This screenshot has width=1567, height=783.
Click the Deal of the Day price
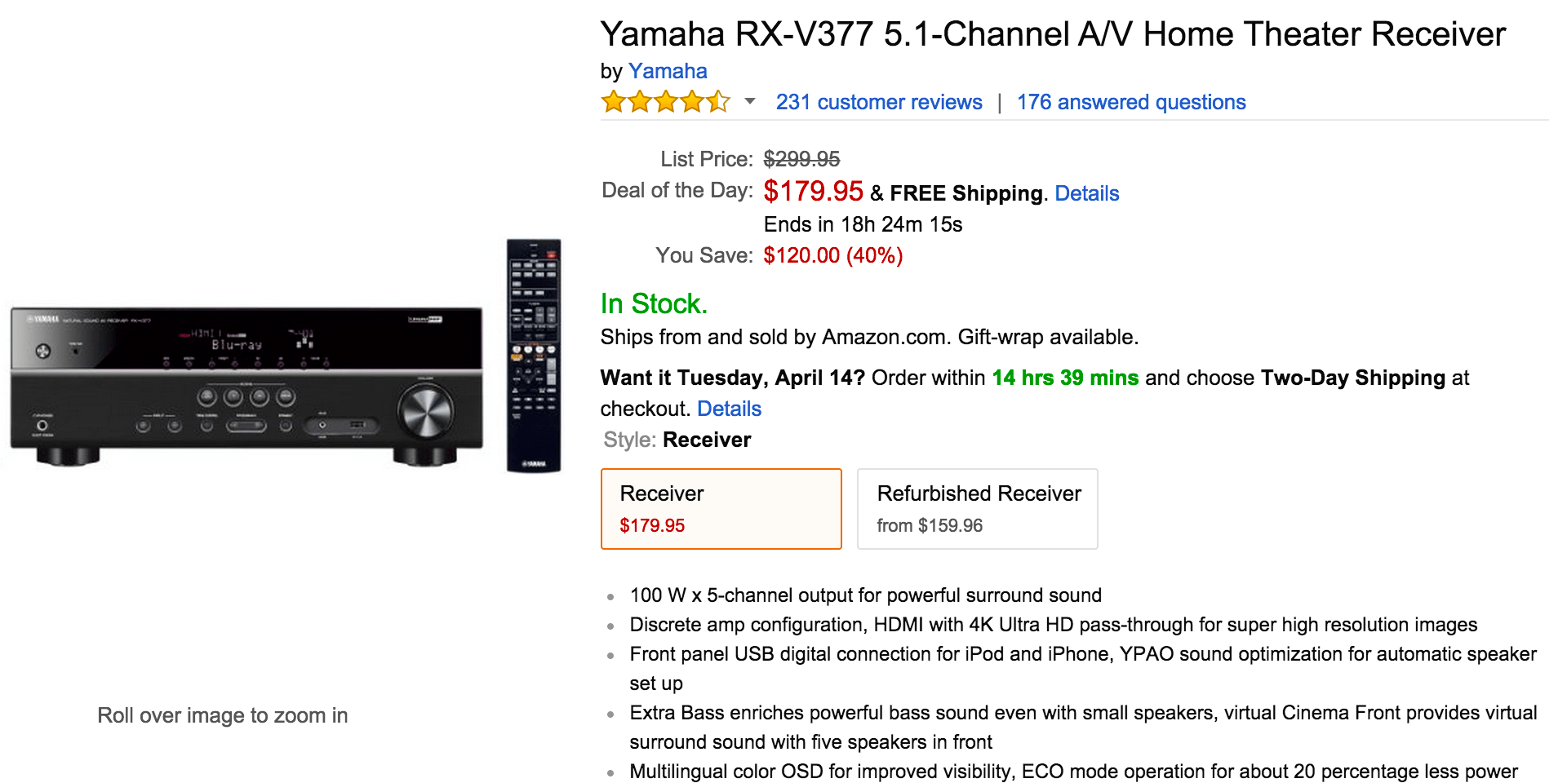pyautogui.click(x=813, y=192)
